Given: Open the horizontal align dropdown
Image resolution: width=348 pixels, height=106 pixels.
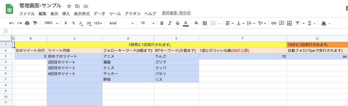Looking at the screenshot, I should (x=229, y=23).
